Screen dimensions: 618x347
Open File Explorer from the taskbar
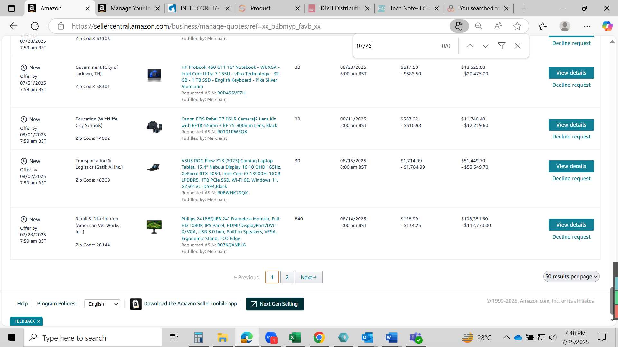pyautogui.click(x=222, y=338)
